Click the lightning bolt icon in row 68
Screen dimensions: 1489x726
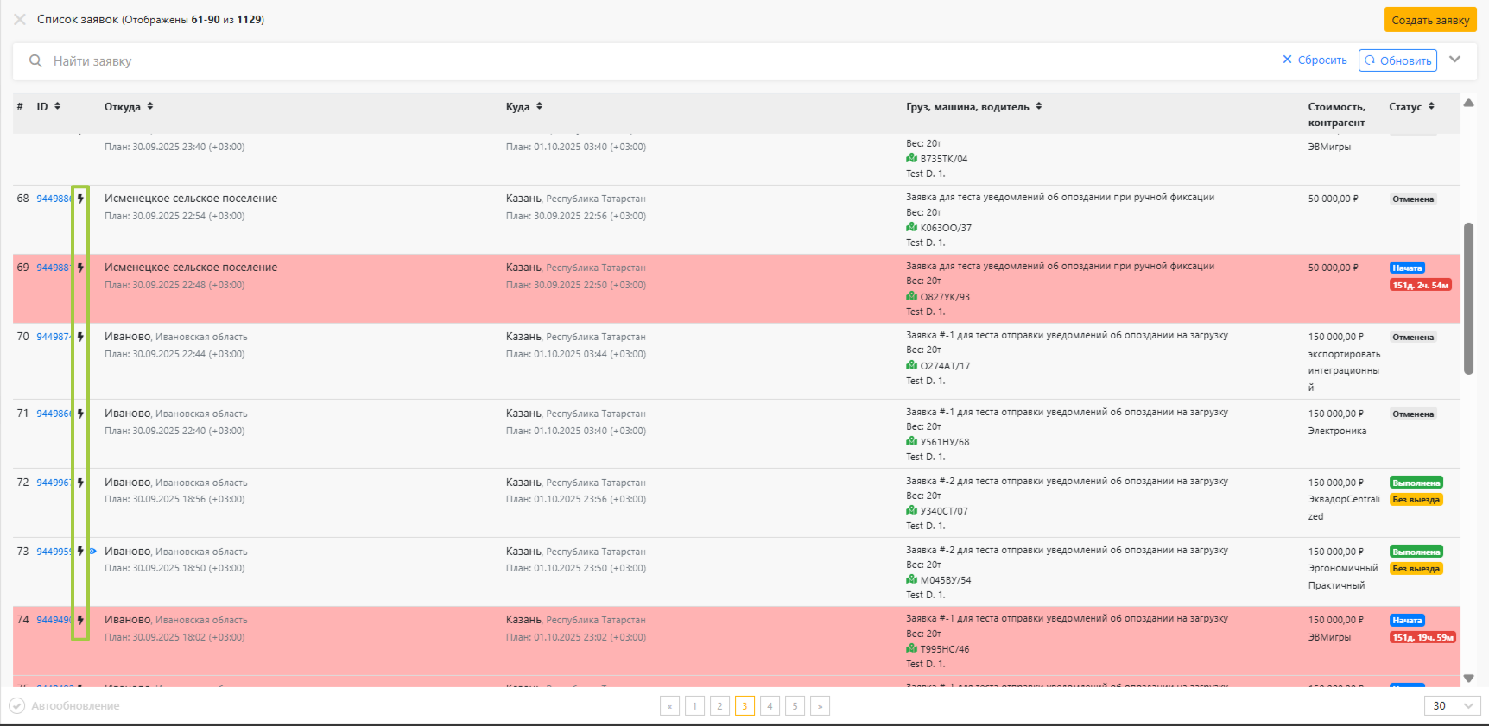pos(80,199)
